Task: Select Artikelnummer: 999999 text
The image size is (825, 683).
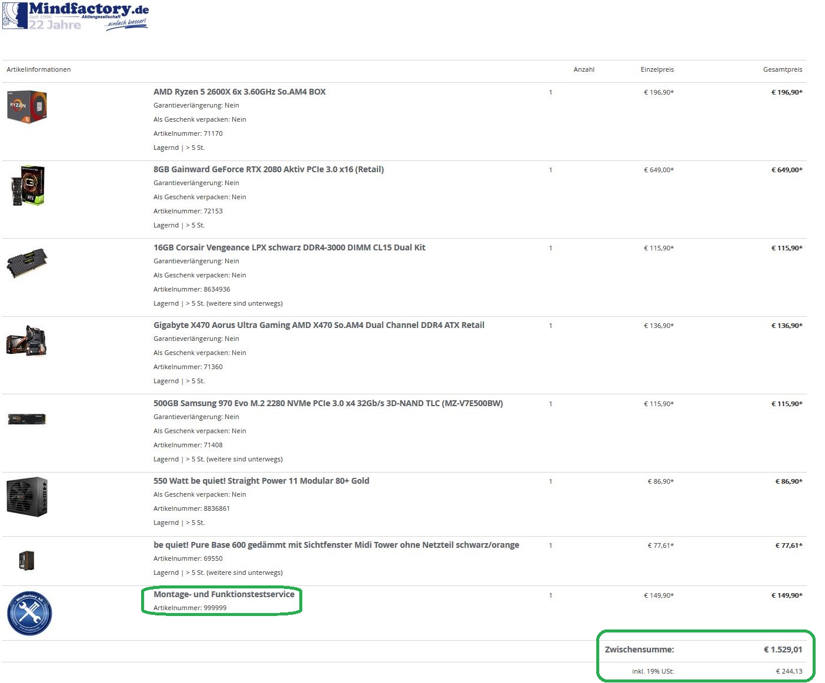Action: click(190, 608)
